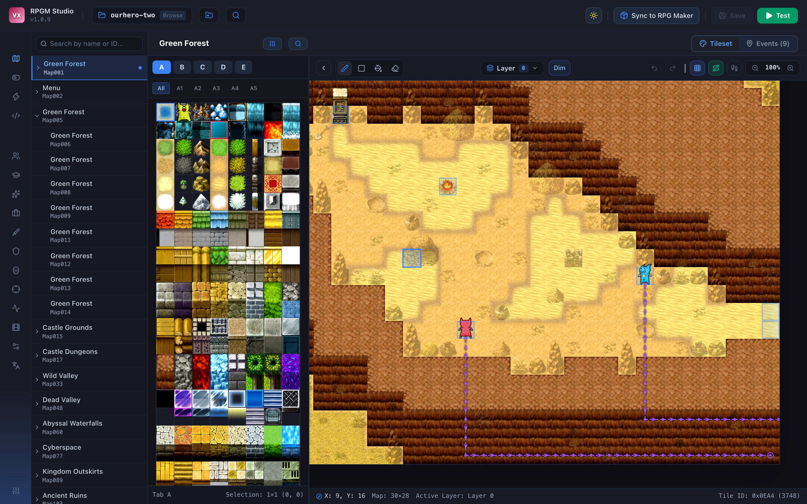The image size is (807, 504).
Task: Collapse panel with back chevron
Action: point(323,68)
